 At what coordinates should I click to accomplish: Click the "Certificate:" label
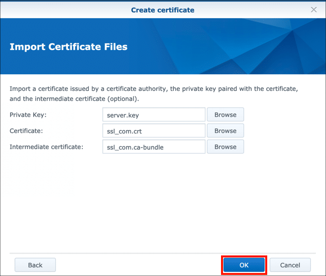pyautogui.click(x=28, y=131)
